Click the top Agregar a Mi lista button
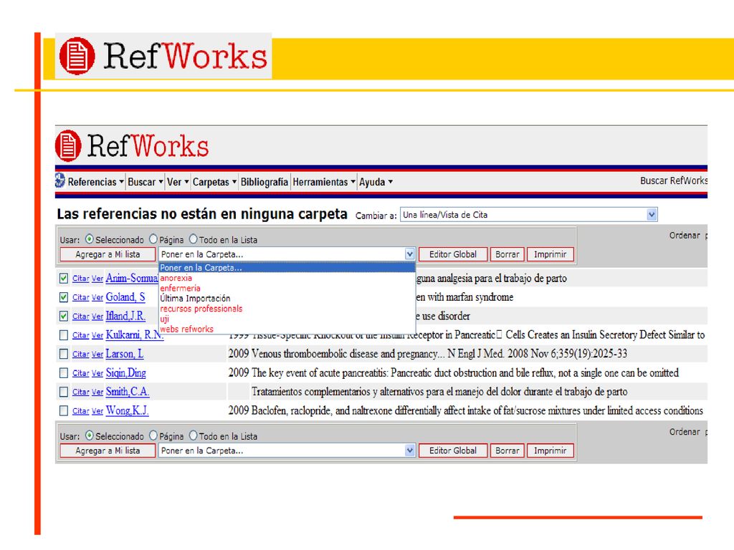The width and height of the screenshot is (734, 550). pos(108,254)
